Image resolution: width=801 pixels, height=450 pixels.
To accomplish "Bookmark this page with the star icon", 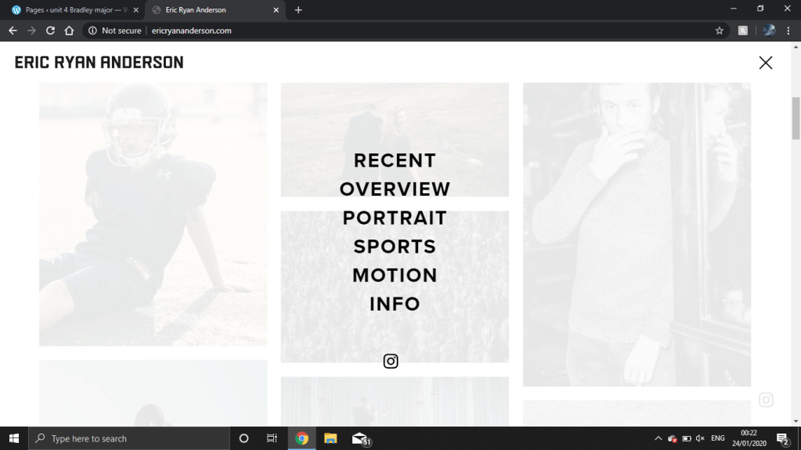I will [719, 31].
